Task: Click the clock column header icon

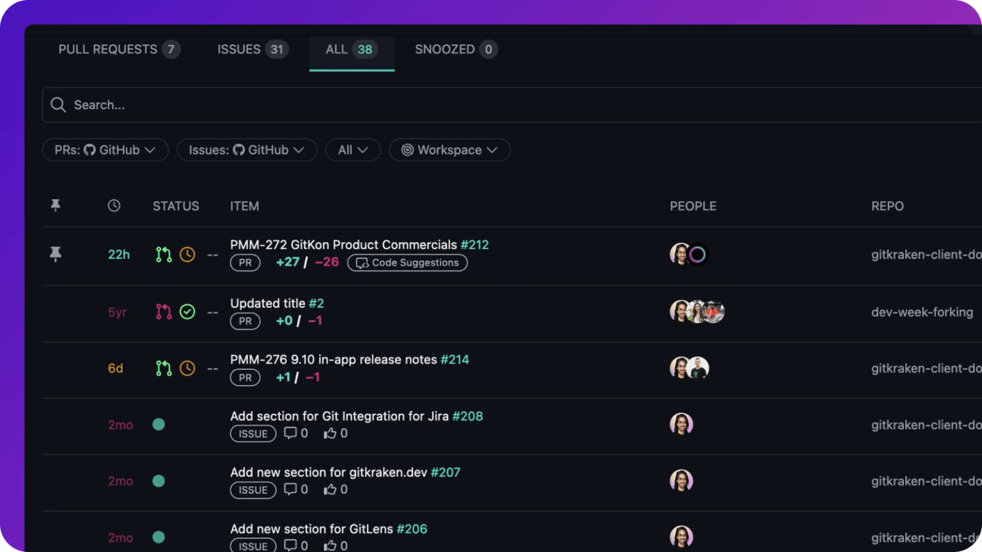Action: [114, 205]
